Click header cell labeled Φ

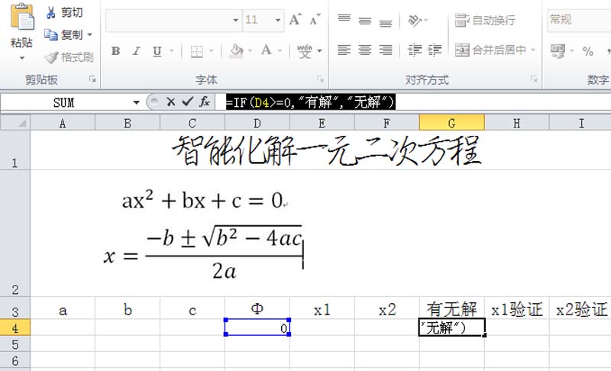point(257,308)
